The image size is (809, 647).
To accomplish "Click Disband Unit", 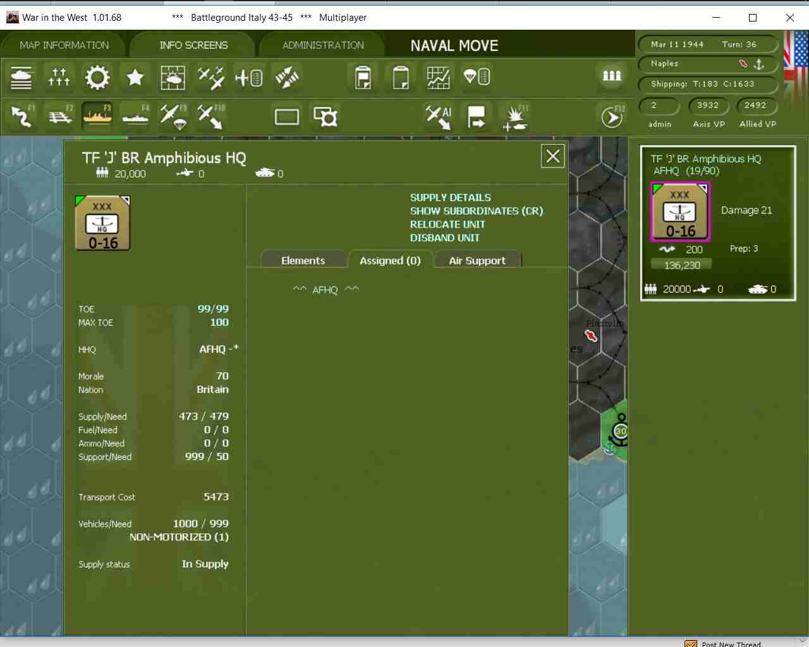I will point(445,238).
